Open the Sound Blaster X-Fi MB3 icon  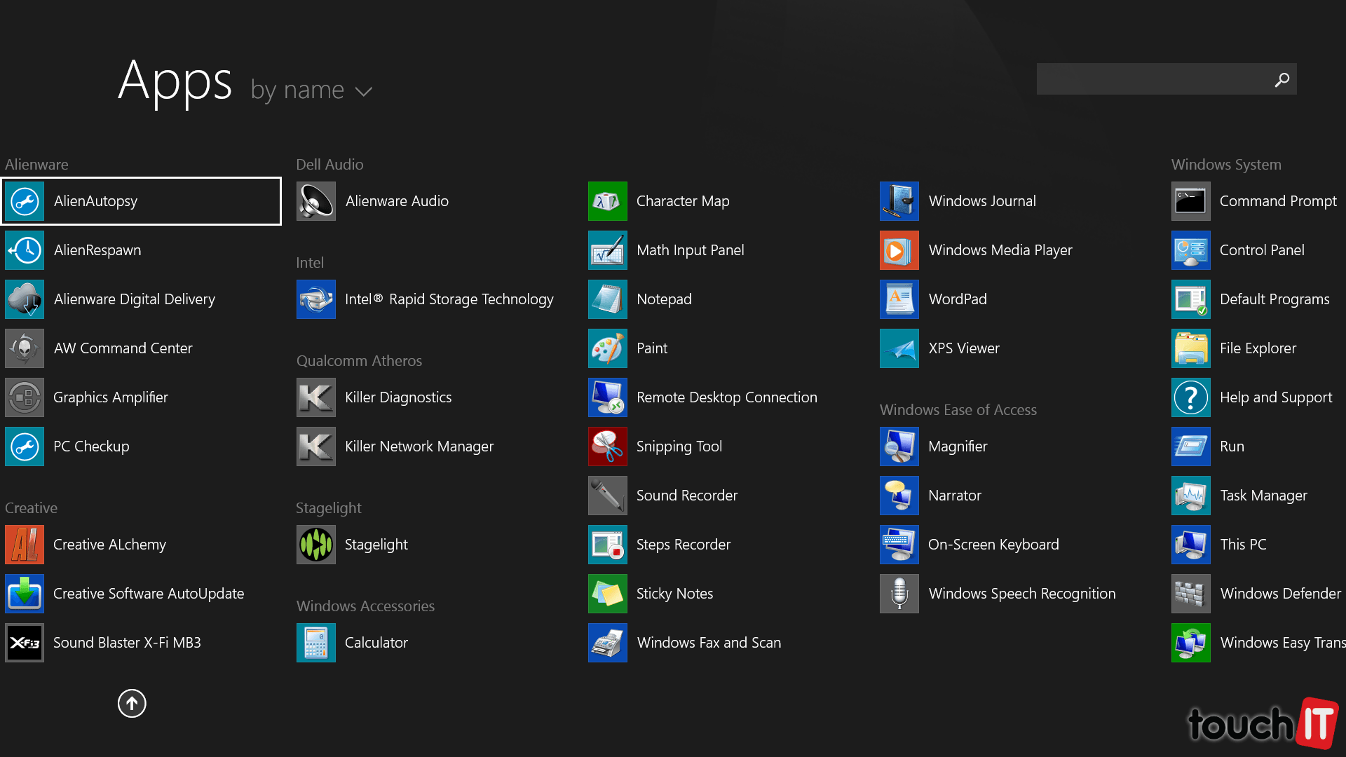point(25,643)
